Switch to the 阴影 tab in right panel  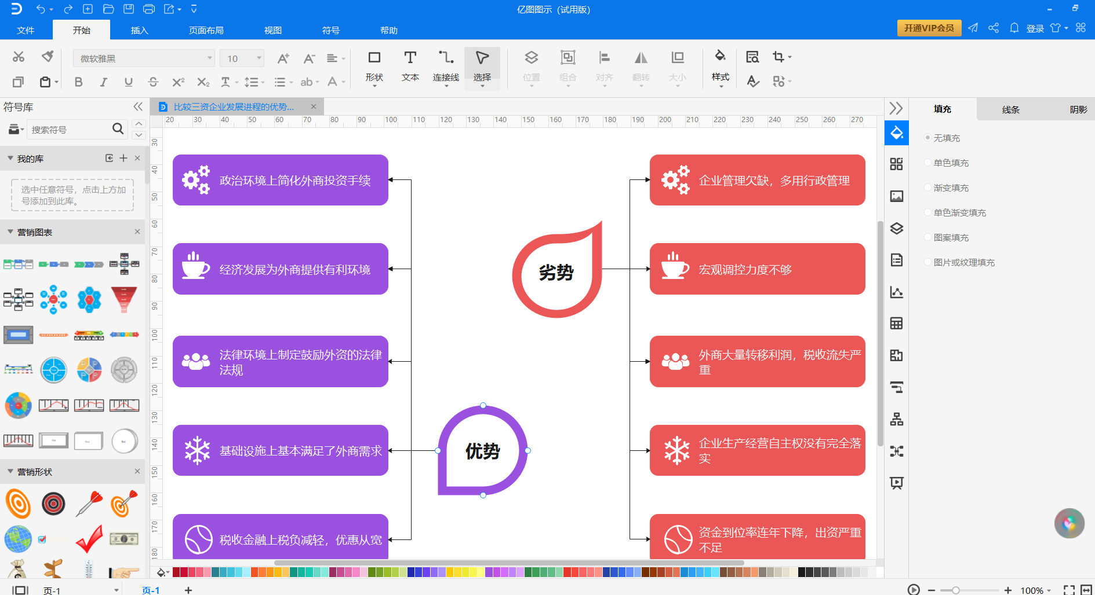[1078, 109]
